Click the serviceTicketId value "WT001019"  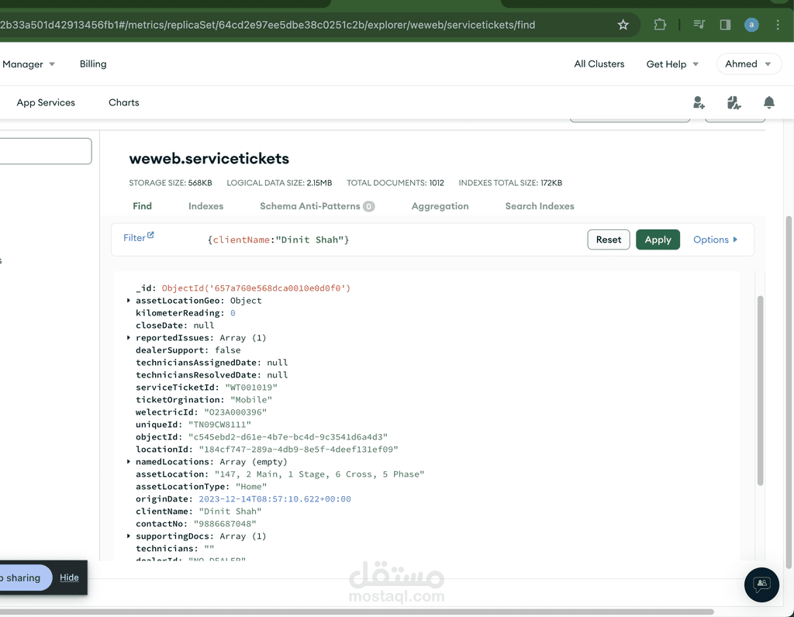tap(251, 388)
